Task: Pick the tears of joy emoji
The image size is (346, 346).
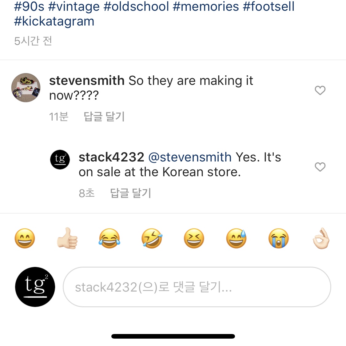Action: click(x=109, y=238)
